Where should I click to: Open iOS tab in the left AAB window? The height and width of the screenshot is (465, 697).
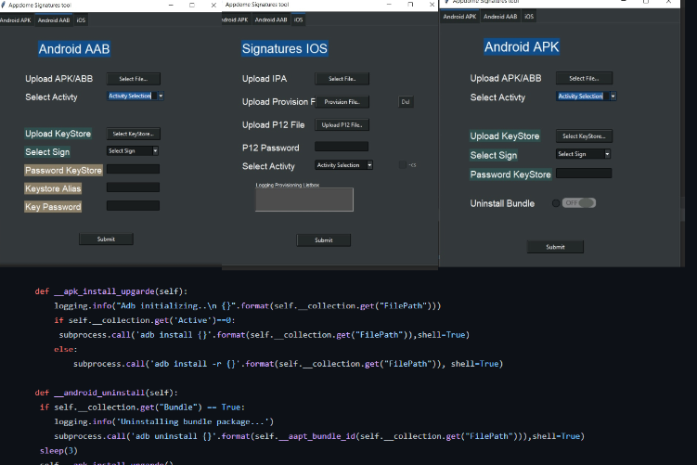click(x=81, y=20)
